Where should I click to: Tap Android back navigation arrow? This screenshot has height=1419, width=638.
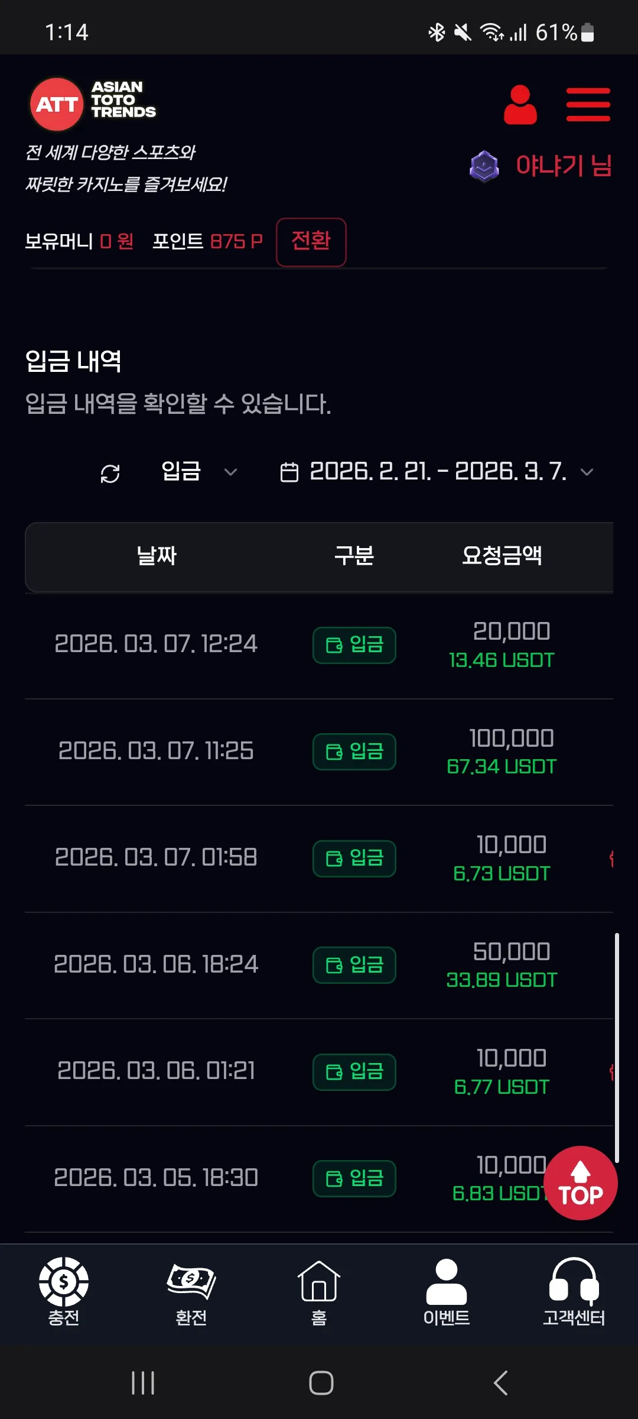click(500, 1383)
